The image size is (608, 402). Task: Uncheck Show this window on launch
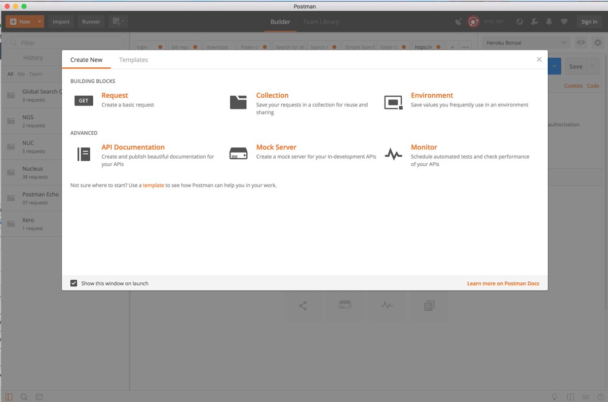point(74,283)
